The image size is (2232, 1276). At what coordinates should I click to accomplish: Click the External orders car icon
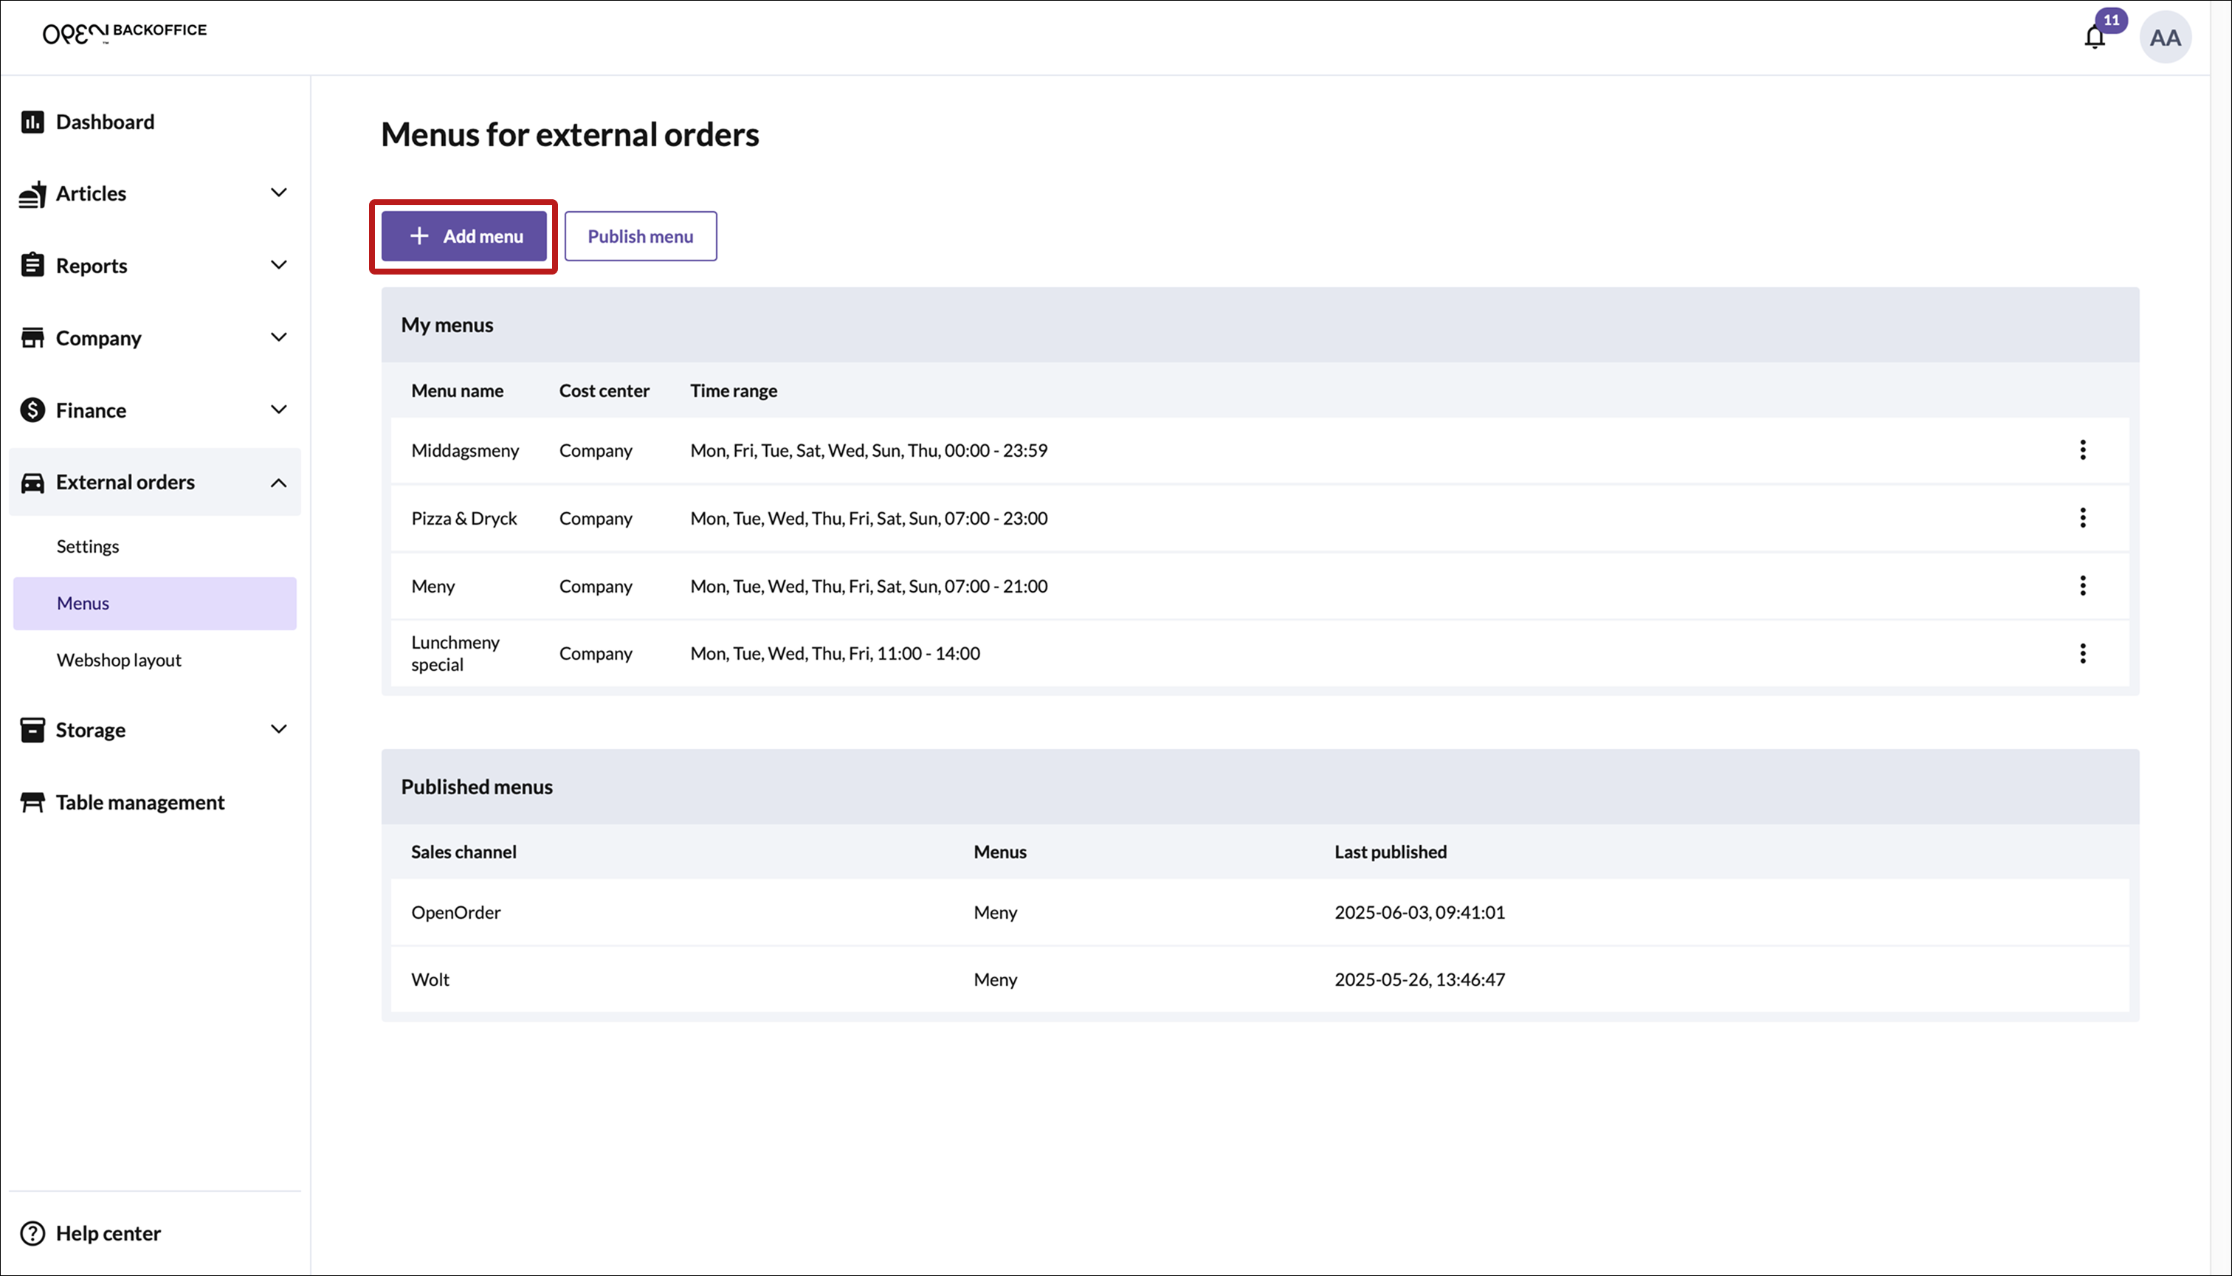(x=32, y=483)
